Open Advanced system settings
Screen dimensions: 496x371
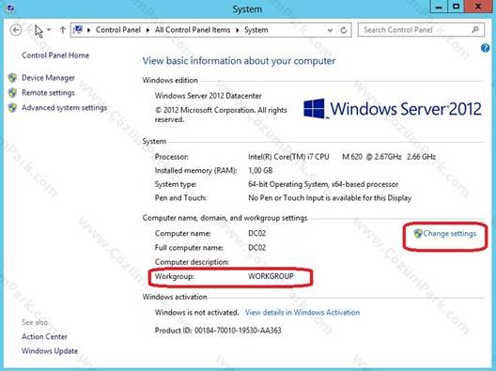click(x=64, y=107)
